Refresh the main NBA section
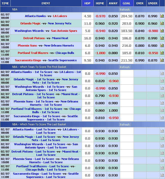165x179 pixels. (x=124, y=10)
